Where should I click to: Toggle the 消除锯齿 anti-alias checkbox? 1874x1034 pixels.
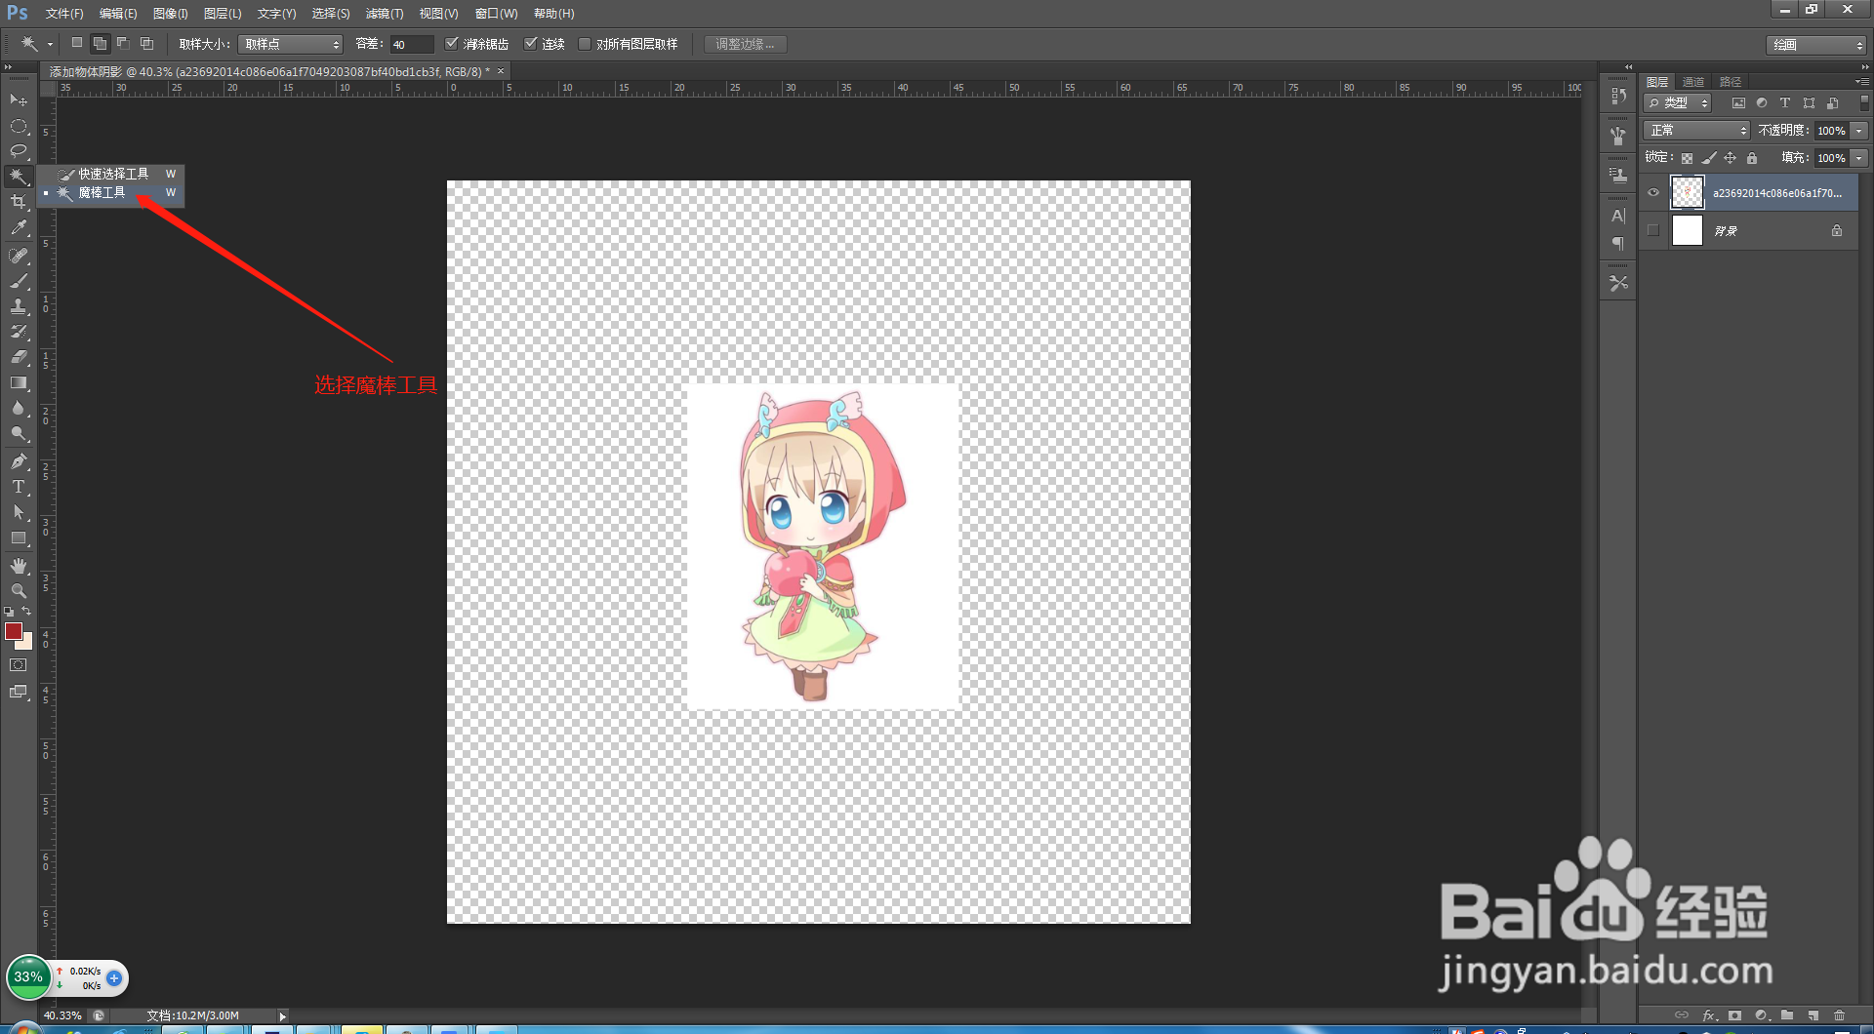coord(451,43)
